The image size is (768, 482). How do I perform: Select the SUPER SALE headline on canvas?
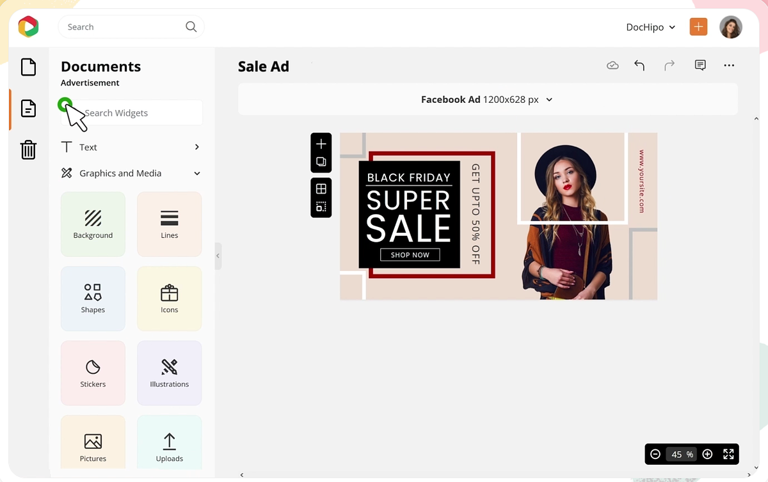click(x=409, y=215)
